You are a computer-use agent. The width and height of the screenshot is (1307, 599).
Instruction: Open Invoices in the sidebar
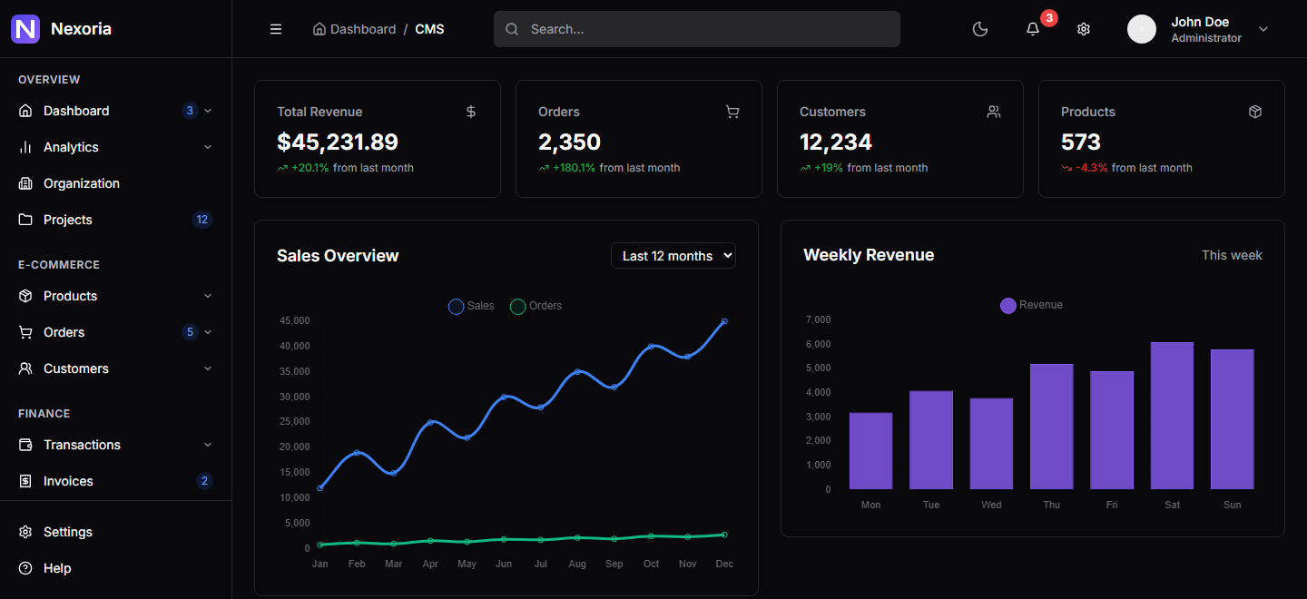[115, 481]
